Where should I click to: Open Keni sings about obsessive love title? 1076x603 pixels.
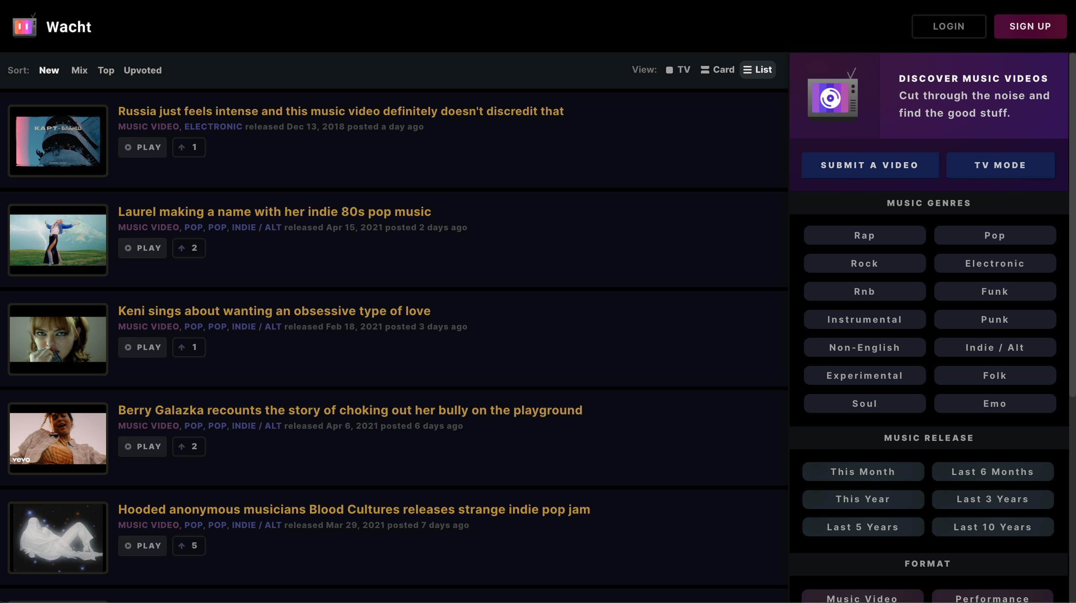pyautogui.click(x=274, y=311)
